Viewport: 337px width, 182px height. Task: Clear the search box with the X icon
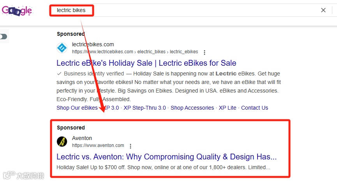(323, 10)
